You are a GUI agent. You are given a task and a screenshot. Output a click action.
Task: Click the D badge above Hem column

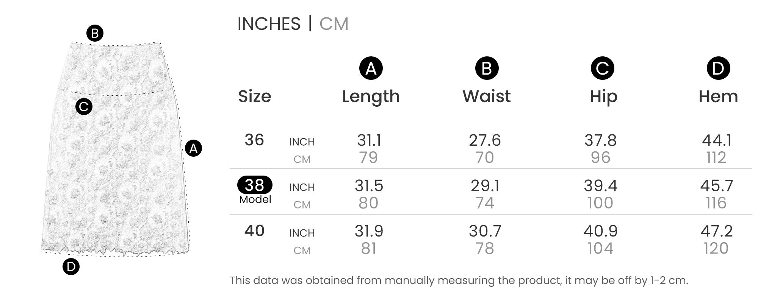pyautogui.click(x=718, y=68)
